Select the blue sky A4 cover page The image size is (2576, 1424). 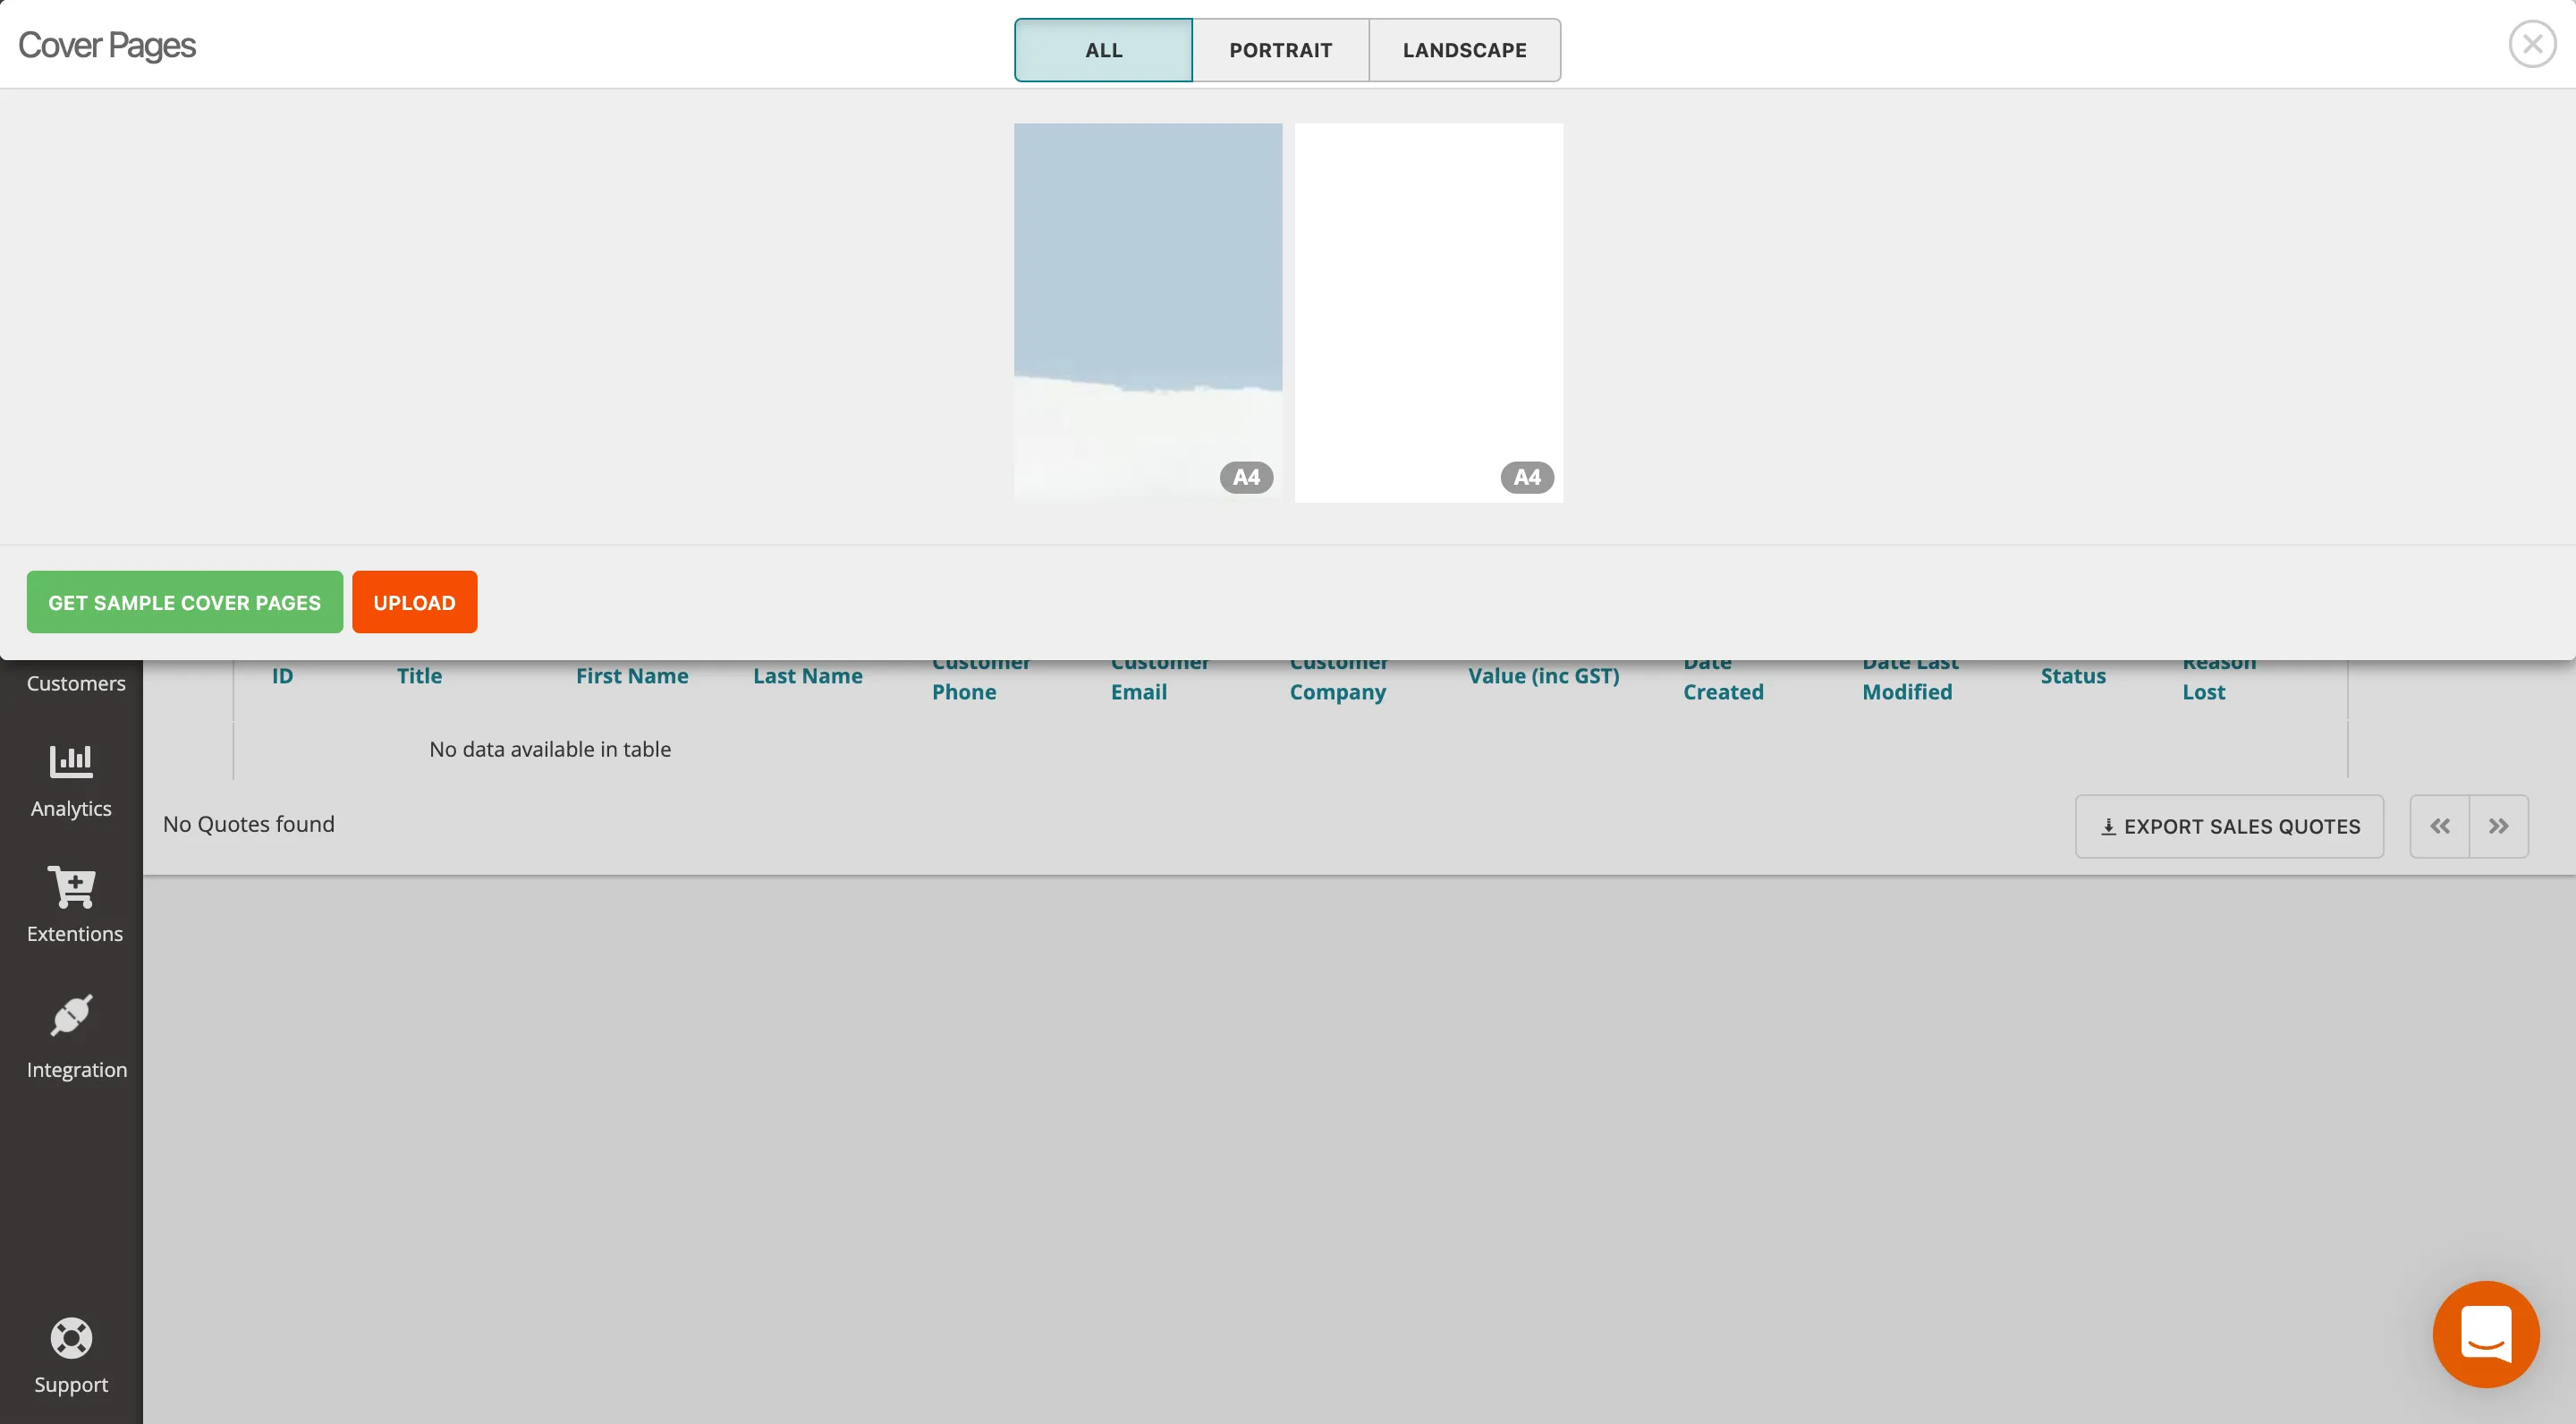(1147, 311)
